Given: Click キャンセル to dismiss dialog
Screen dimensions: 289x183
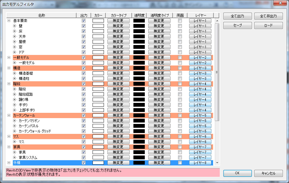Looking at the screenshot, I should [268, 173].
